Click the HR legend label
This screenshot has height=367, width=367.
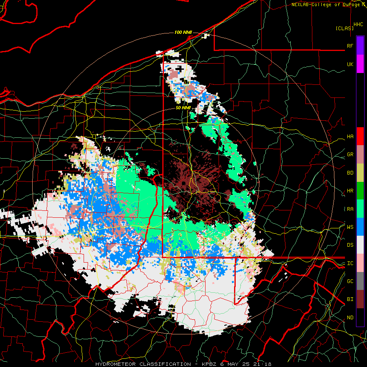click(x=350, y=191)
